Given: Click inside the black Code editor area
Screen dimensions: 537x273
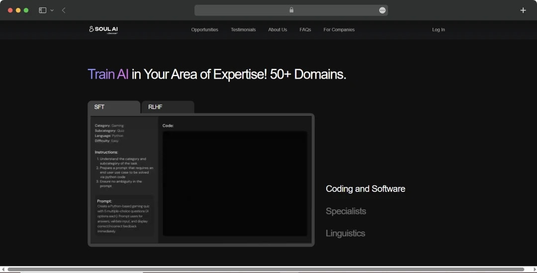Looking at the screenshot, I should 235,183.
